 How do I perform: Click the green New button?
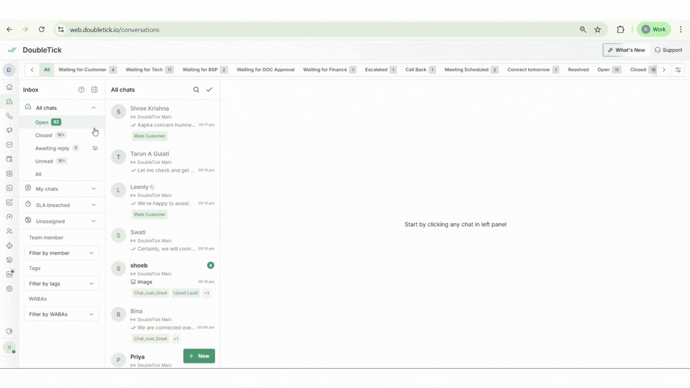(x=199, y=356)
